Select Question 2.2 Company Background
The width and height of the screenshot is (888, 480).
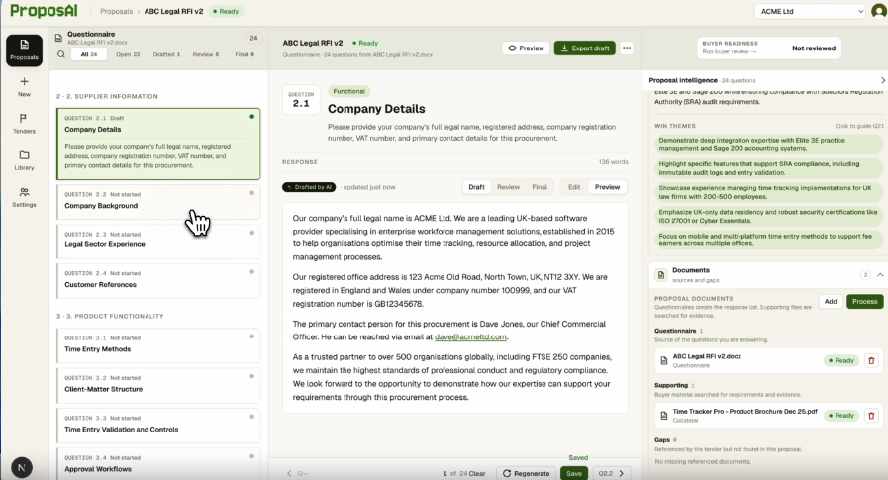click(x=158, y=201)
